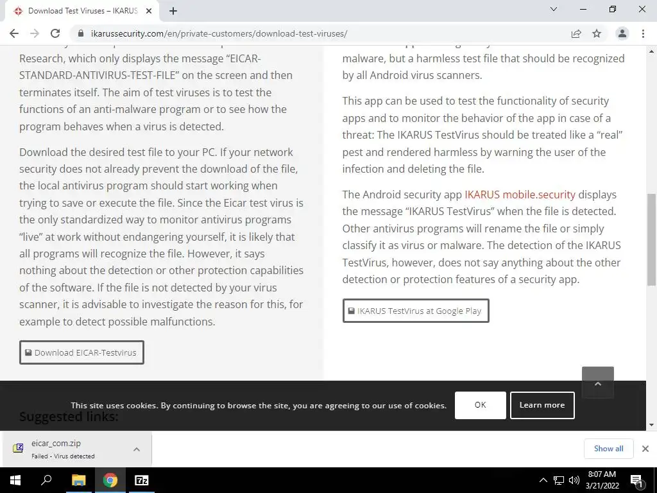Open the Windows Start menu
Viewport: 657px width, 493px height.
click(x=15, y=480)
